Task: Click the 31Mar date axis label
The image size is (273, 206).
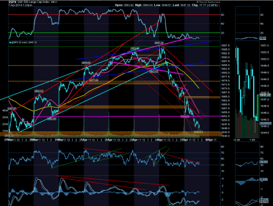Action: 59,140
